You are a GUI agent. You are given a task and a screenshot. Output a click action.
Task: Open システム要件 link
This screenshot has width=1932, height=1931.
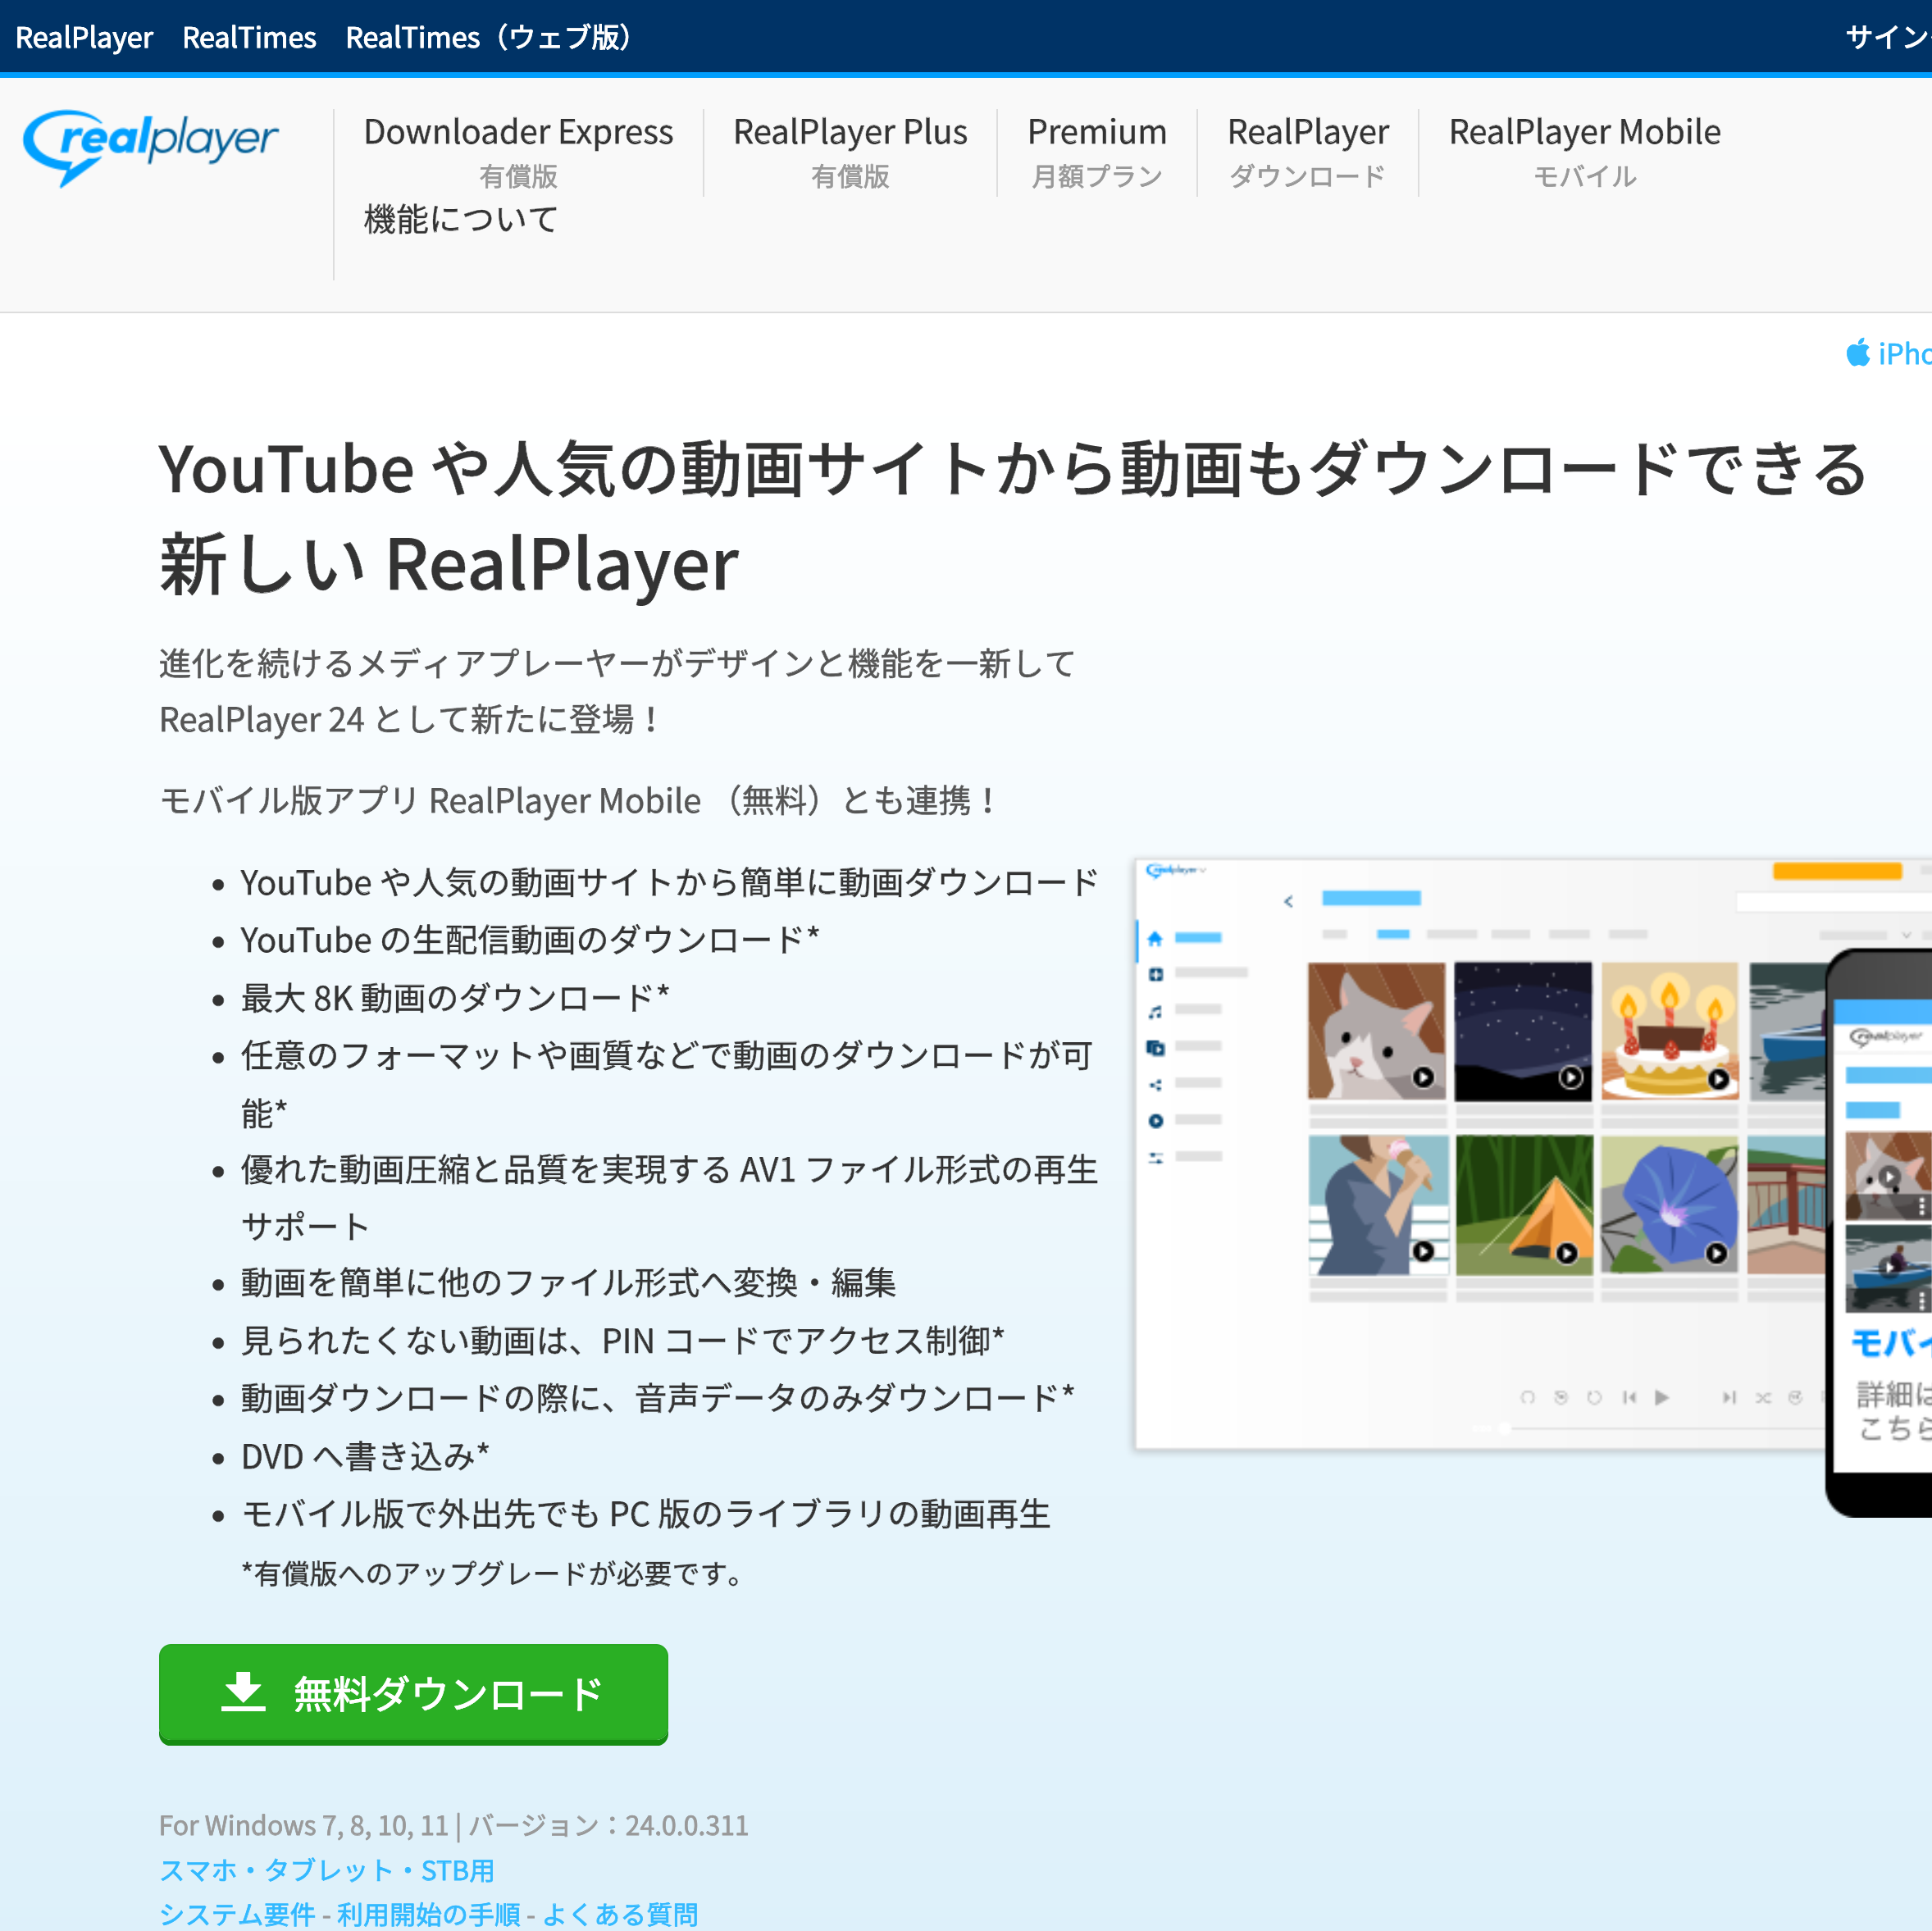tap(237, 1914)
